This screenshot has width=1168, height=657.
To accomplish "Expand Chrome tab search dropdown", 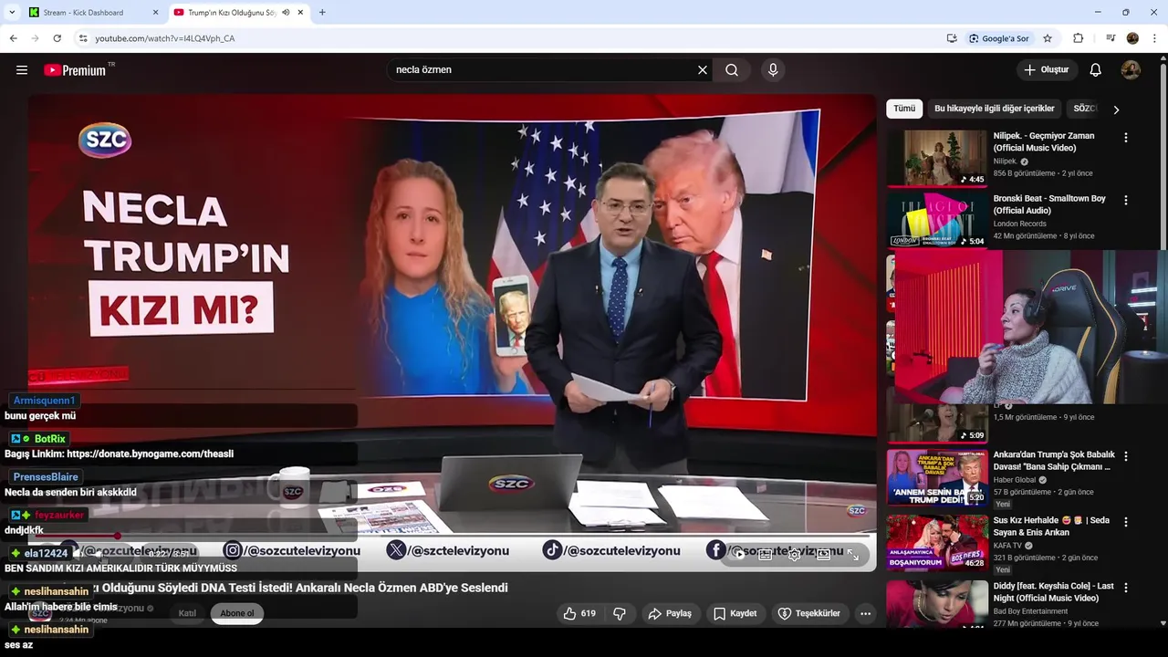I will coord(12,13).
